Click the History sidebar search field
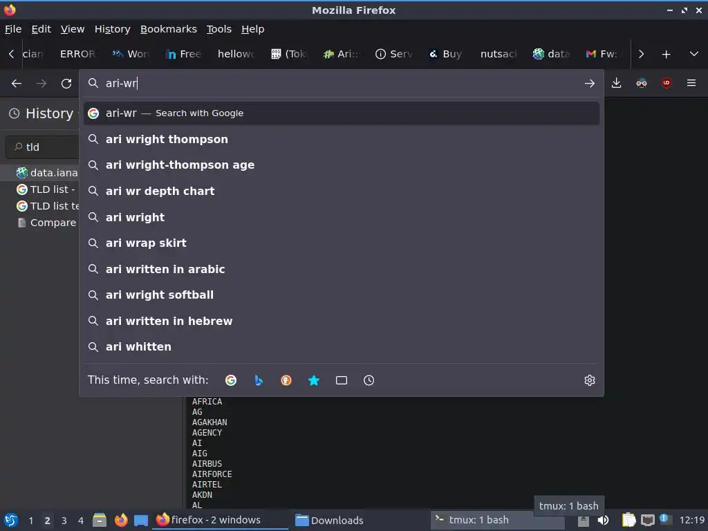 click(x=43, y=147)
